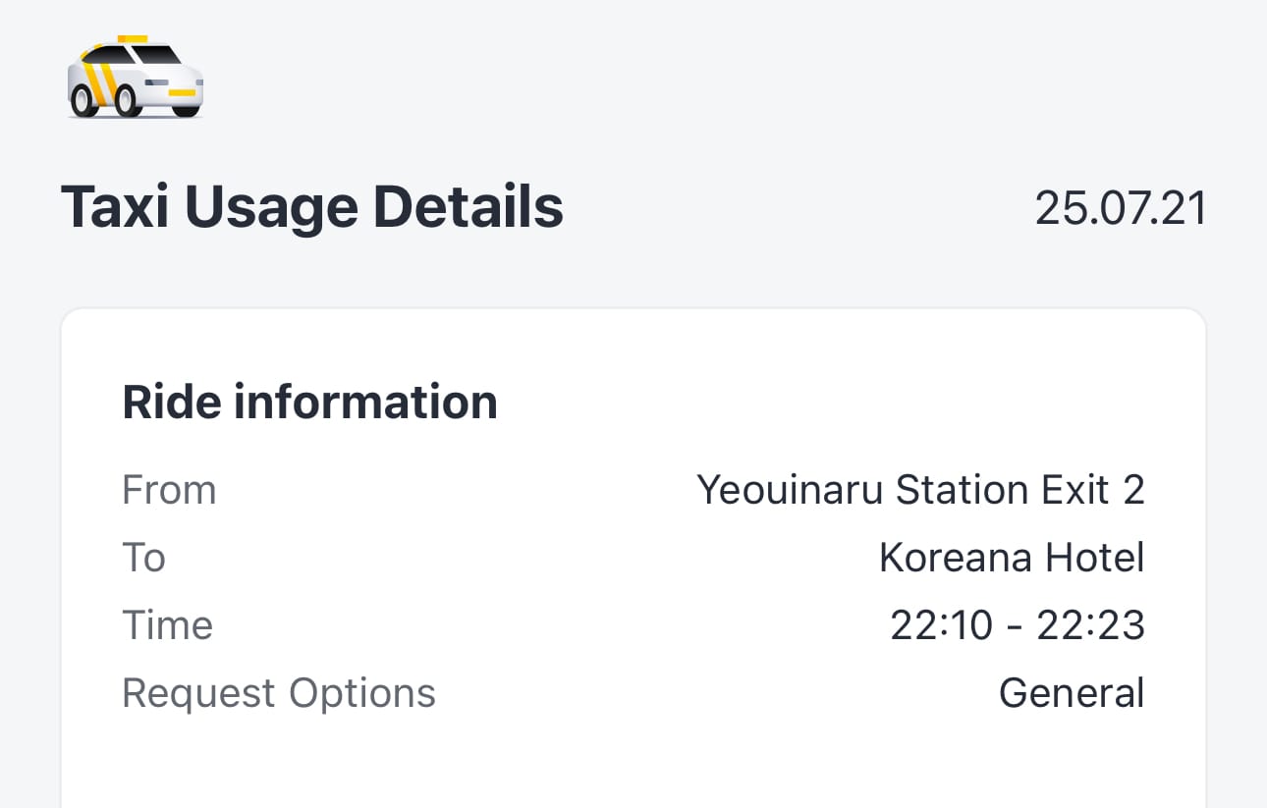The height and width of the screenshot is (808, 1267).
Task: Click the 22:23 ride end time
Action: [x=1090, y=625]
